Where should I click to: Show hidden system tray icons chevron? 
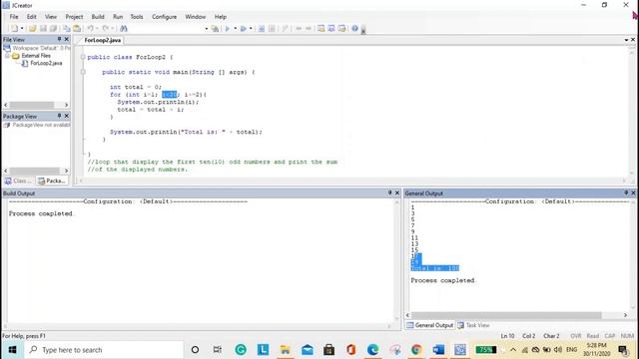[513, 350]
